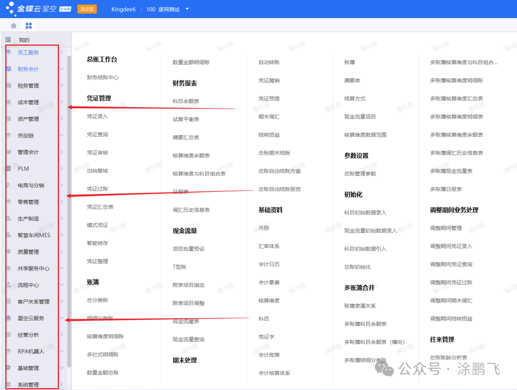Open the 凭证录入 link
This screenshot has width=517, height=390.
point(97,116)
